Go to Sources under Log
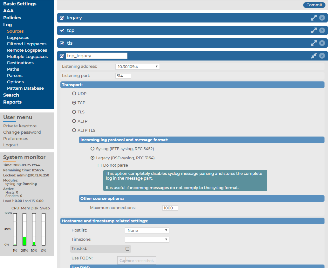This screenshot has height=268, width=328. pyautogui.click(x=15, y=31)
